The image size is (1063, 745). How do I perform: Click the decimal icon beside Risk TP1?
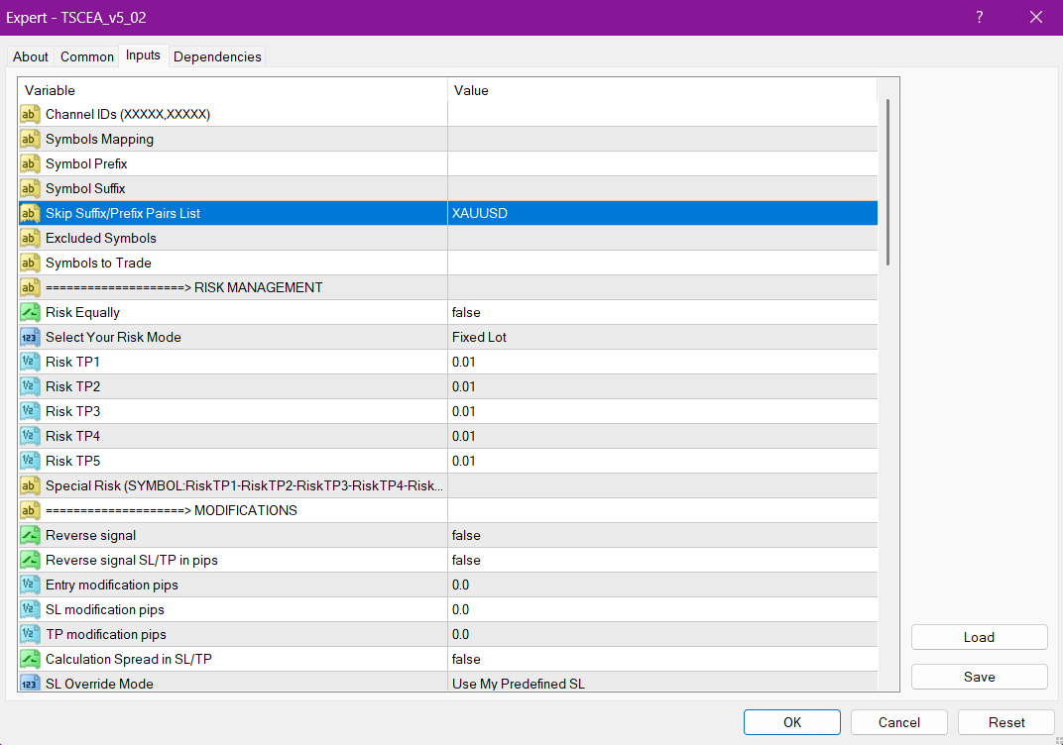pos(30,362)
